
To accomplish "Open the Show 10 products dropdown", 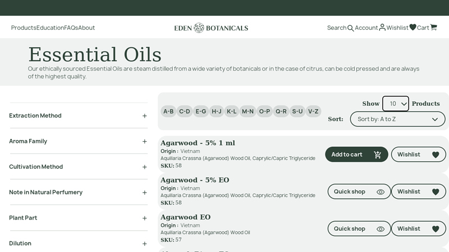I will tap(396, 104).
